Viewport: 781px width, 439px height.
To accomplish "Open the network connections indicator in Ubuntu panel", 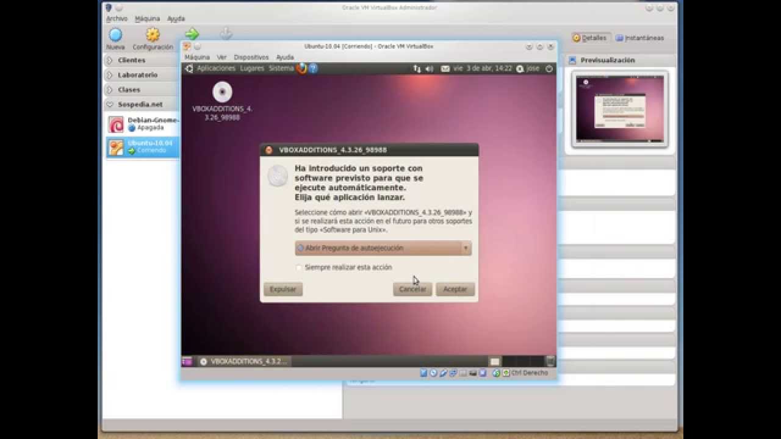I will (x=417, y=69).
